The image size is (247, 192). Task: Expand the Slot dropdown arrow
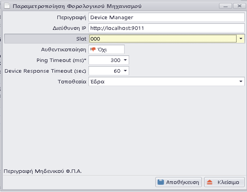[241, 39]
